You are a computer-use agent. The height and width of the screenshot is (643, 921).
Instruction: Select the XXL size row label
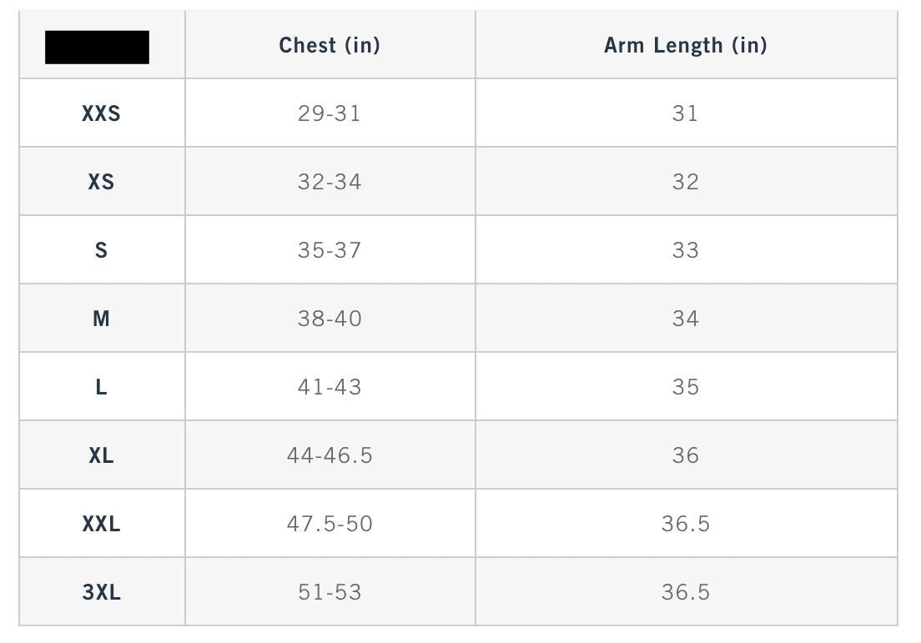[101, 524]
